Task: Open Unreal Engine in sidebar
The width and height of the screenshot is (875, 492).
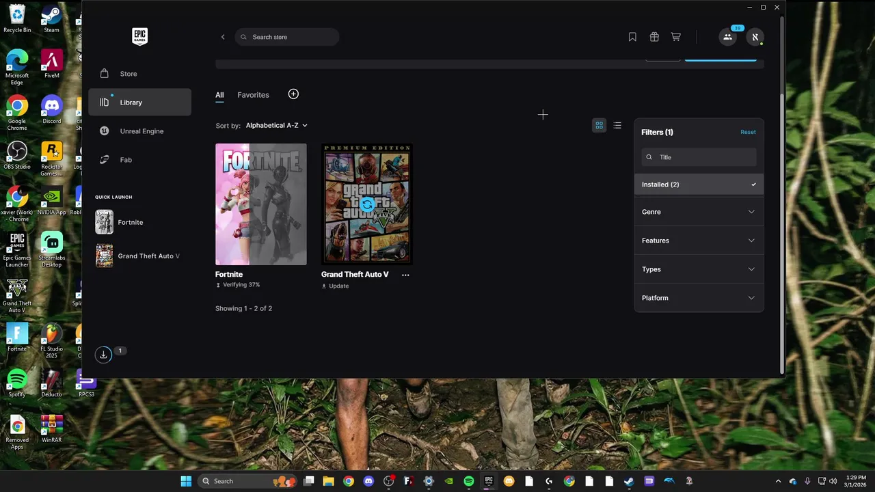Action: tap(139, 131)
